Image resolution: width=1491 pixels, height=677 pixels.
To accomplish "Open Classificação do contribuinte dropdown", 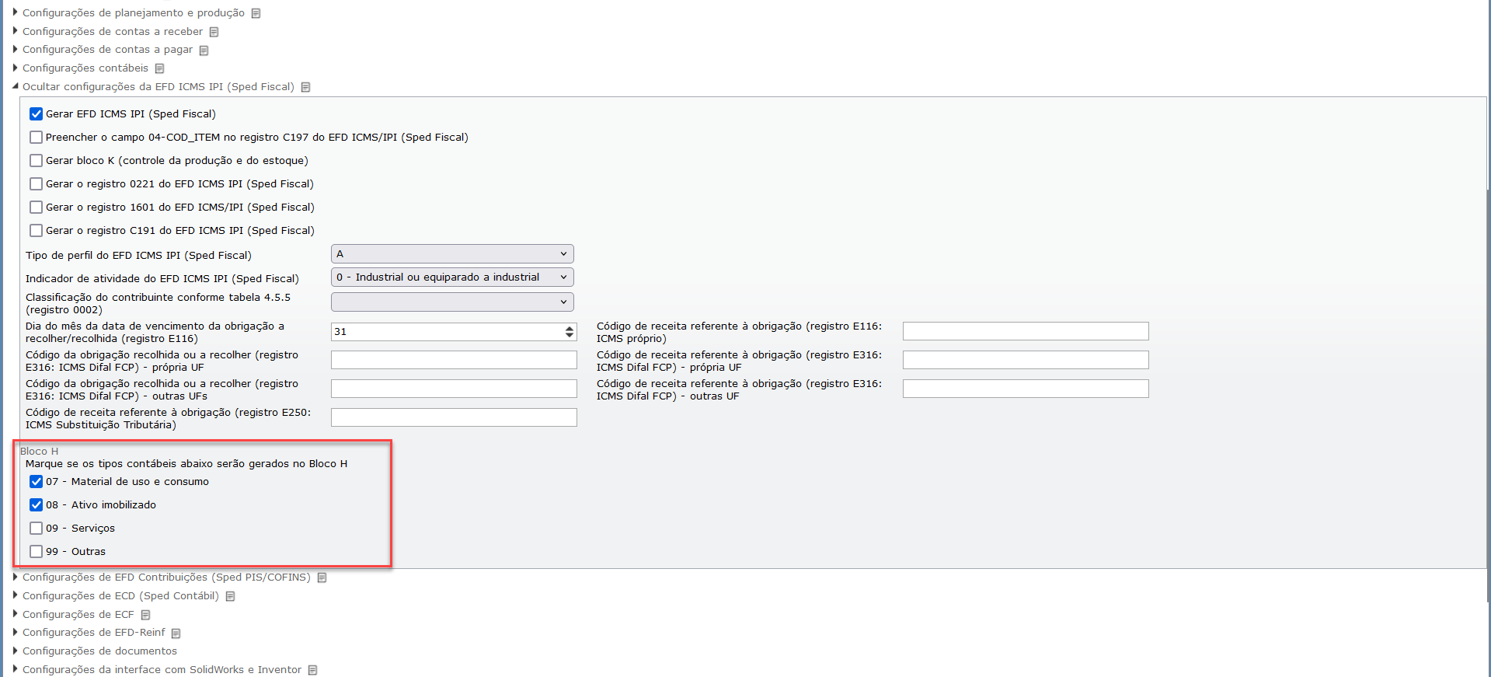I will tap(452, 302).
